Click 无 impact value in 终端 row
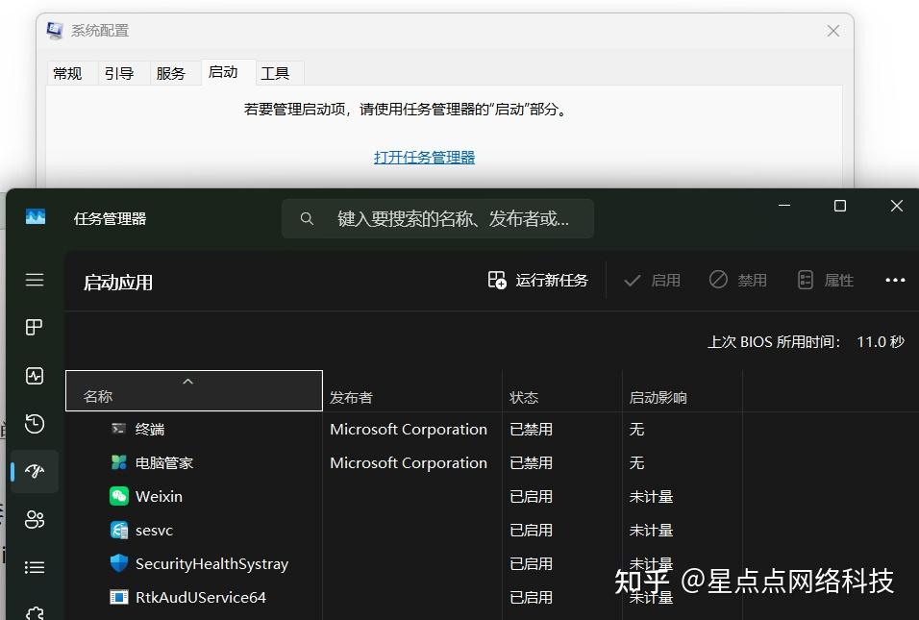The height and width of the screenshot is (620, 919). 636,429
